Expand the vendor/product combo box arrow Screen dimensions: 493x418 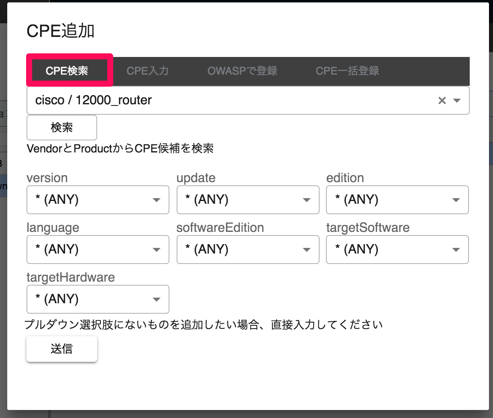(x=457, y=101)
